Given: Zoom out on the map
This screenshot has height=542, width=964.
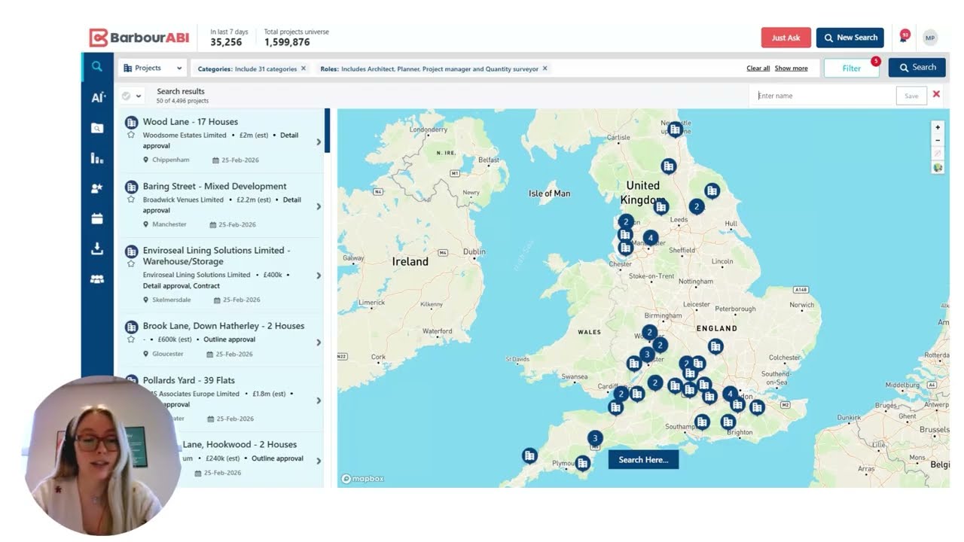Looking at the screenshot, I should (938, 140).
